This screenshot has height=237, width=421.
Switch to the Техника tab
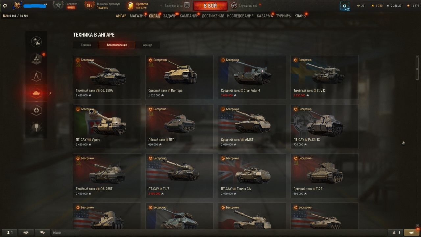pos(86,45)
